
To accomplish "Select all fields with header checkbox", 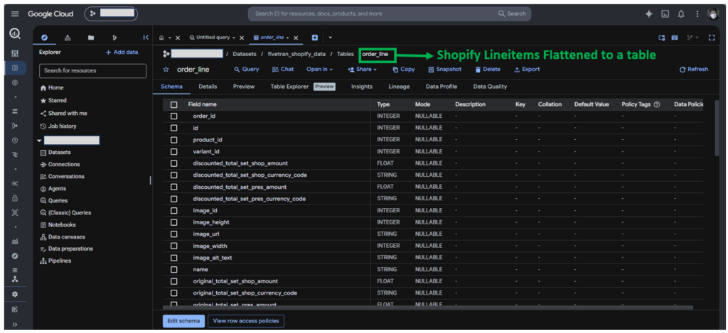I will (173, 105).
